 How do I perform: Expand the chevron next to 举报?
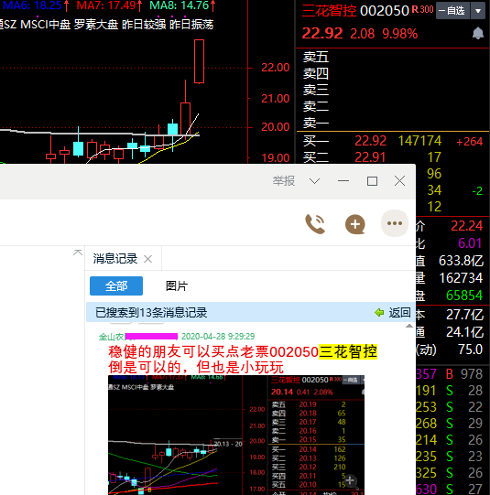314,181
